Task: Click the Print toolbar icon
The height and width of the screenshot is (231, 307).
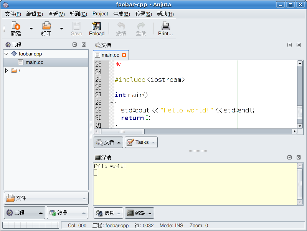Action: pos(165,28)
